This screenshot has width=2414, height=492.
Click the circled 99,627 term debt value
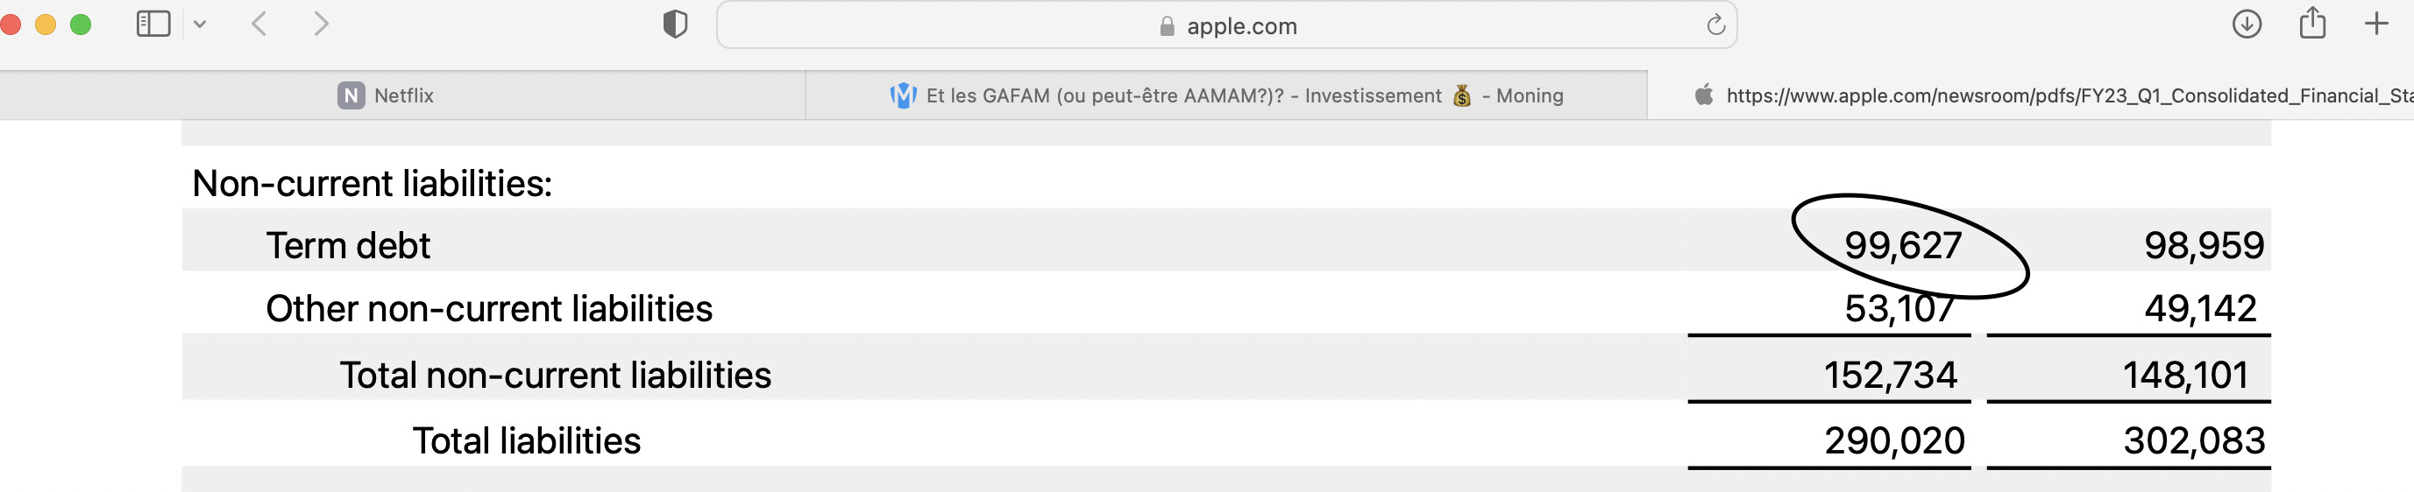click(x=1902, y=246)
